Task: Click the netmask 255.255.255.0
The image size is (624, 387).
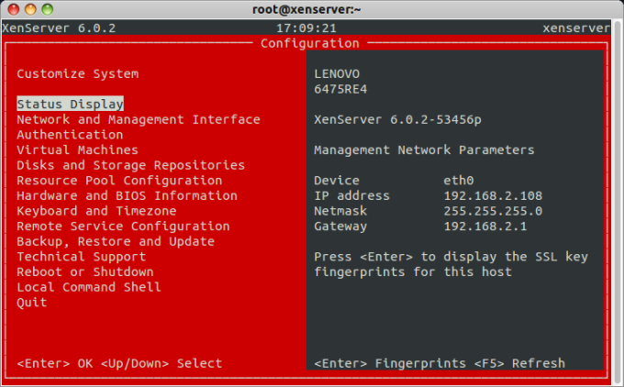Action: pyautogui.click(x=493, y=211)
